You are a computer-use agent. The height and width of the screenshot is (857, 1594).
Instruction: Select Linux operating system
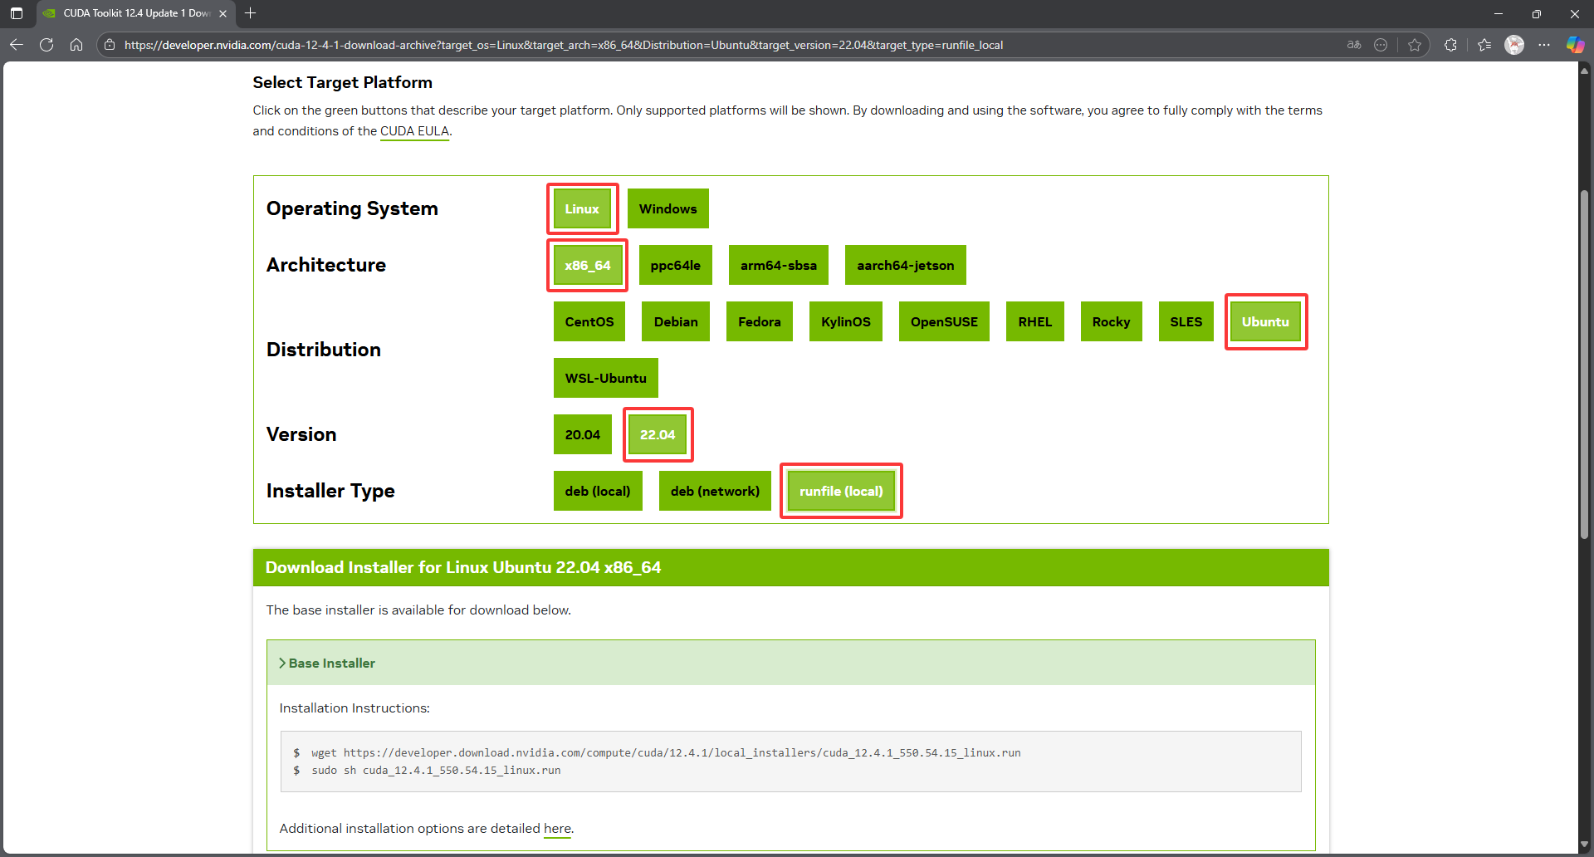[x=582, y=208]
